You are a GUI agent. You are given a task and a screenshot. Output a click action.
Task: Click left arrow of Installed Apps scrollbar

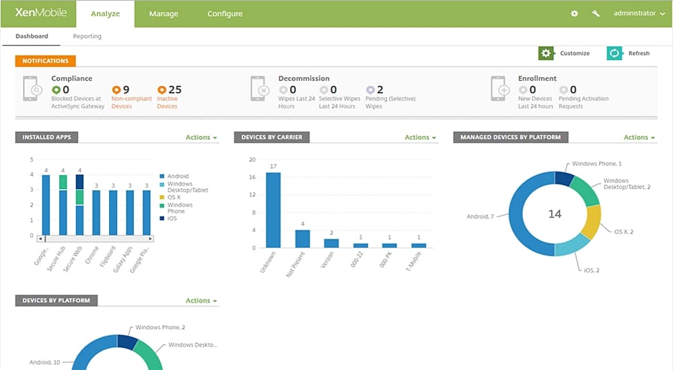point(40,238)
